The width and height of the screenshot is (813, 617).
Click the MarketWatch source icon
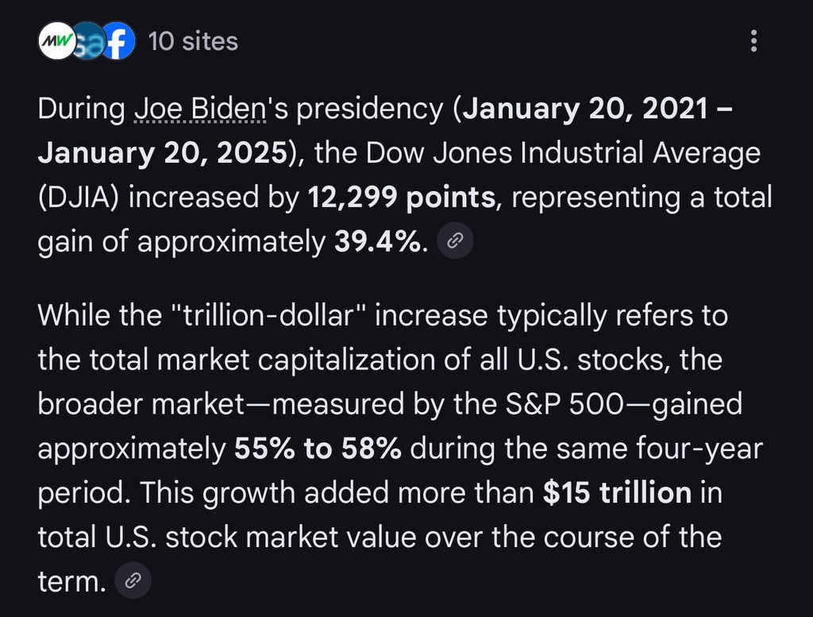pos(56,41)
